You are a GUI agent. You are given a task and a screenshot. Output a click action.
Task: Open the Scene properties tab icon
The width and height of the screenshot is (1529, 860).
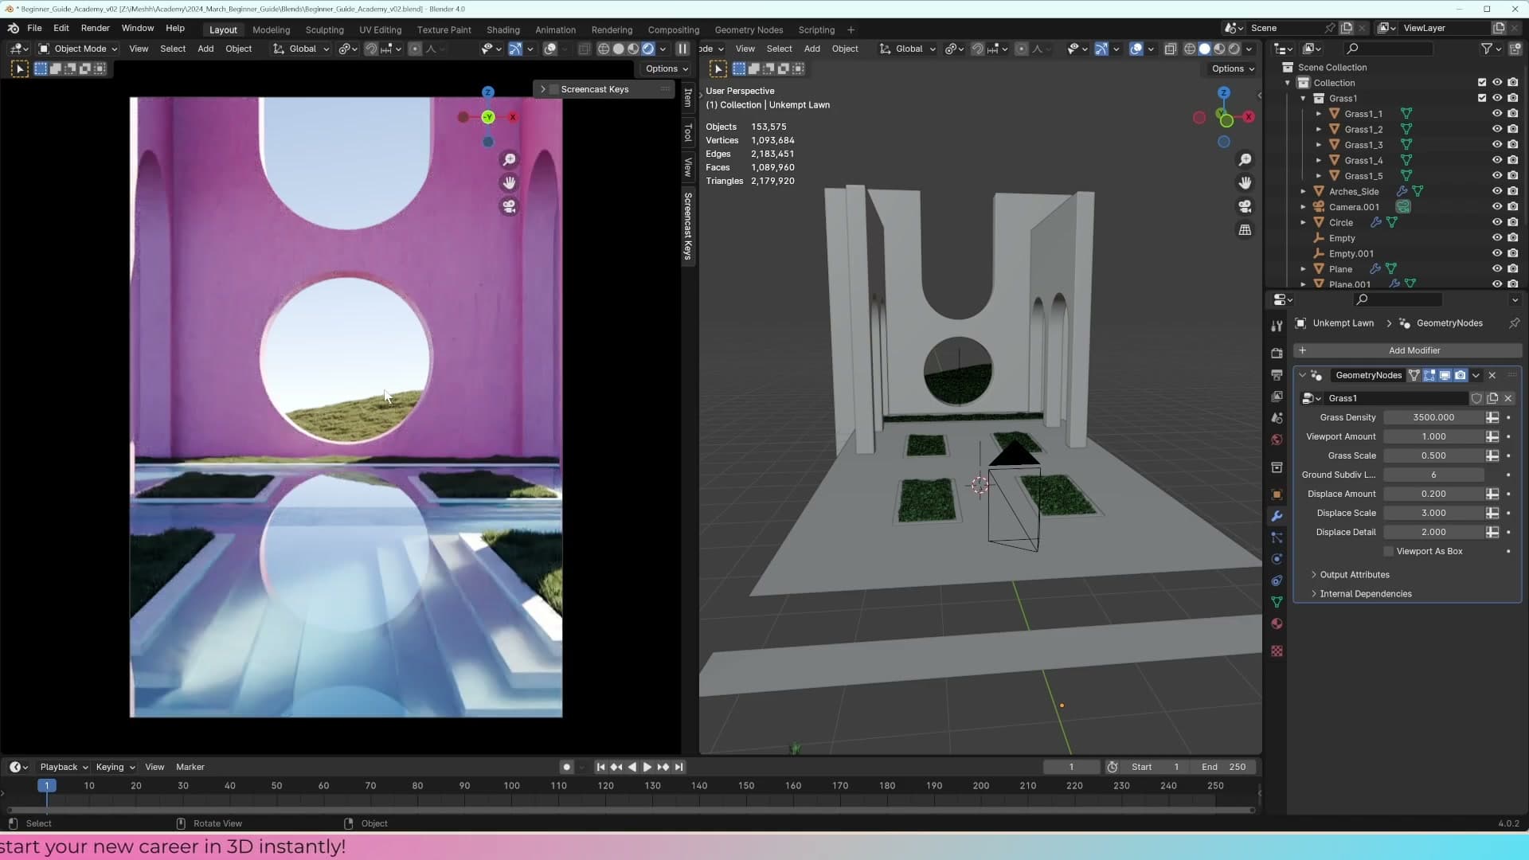point(1277,417)
